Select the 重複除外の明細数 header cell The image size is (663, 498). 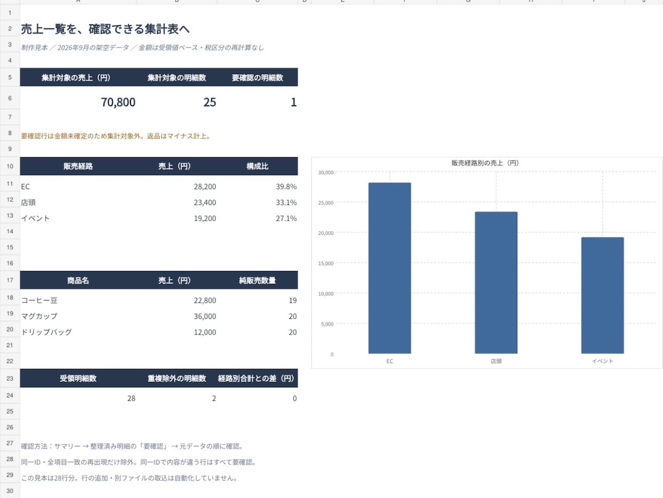point(177,378)
